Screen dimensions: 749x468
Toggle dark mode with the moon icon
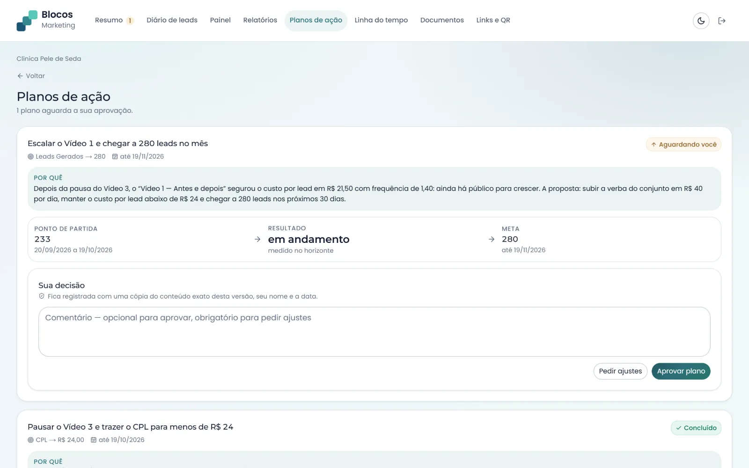tap(701, 21)
